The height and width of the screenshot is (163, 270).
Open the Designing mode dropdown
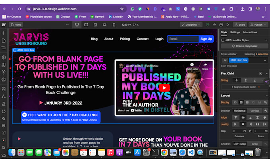[191, 25]
